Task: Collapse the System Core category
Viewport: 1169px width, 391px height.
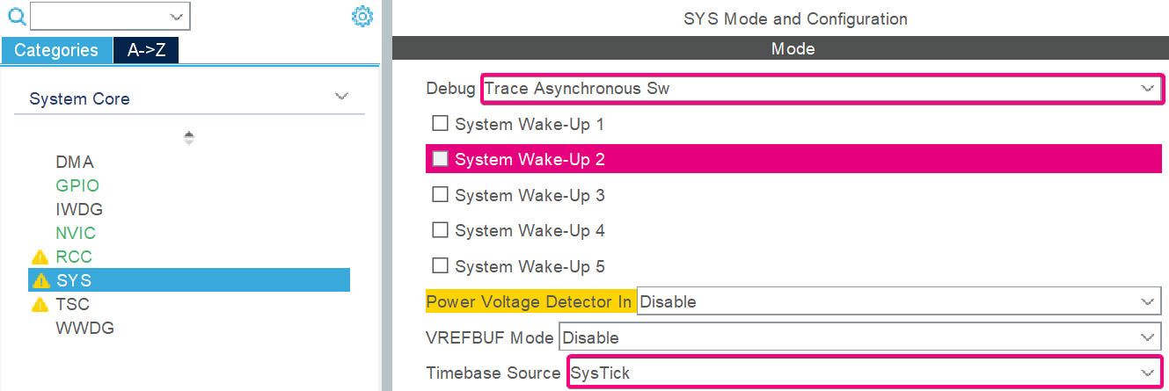Action: click(x=341, y=97)
